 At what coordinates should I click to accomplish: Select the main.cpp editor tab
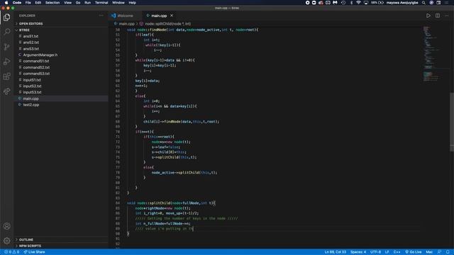tap(159, 16)
